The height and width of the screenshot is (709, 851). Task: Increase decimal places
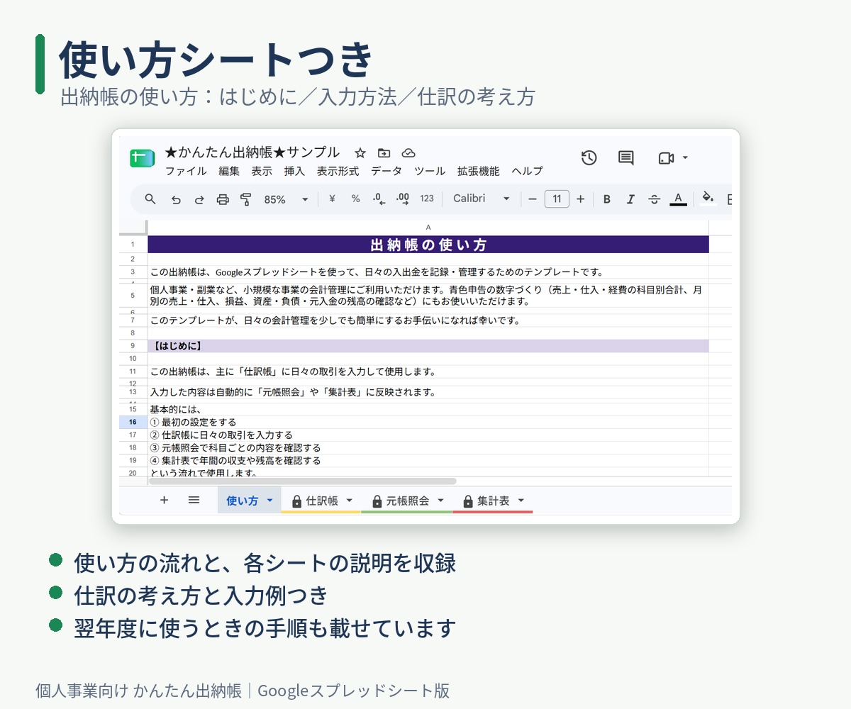[x=403, y=199]
